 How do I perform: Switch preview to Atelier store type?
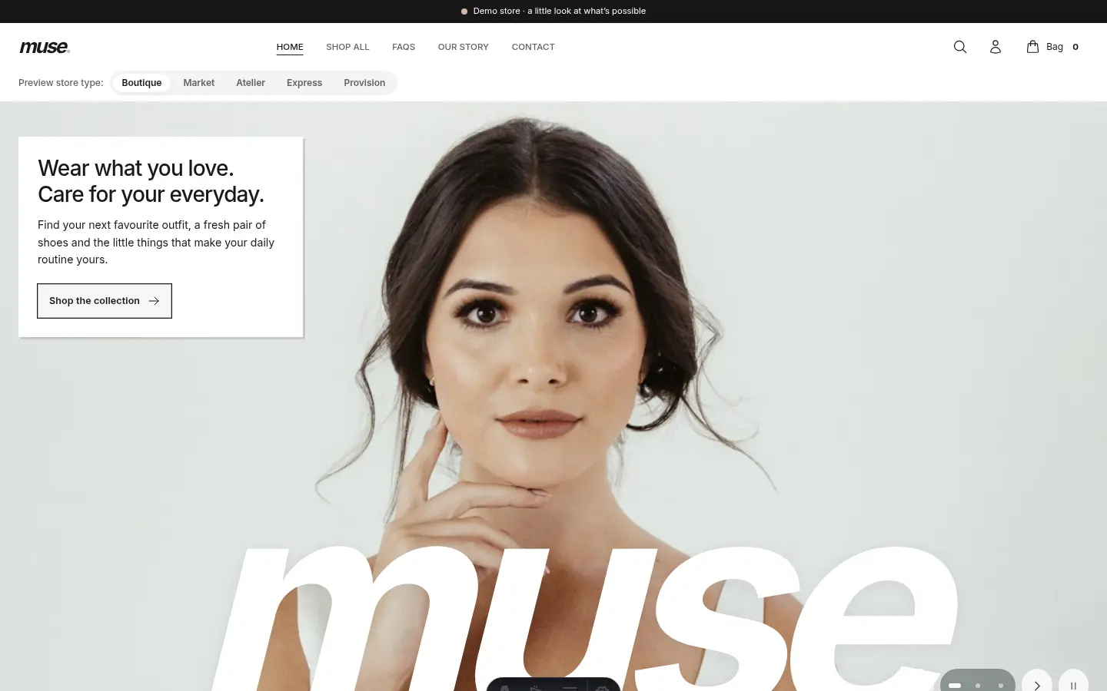[251, 83]
